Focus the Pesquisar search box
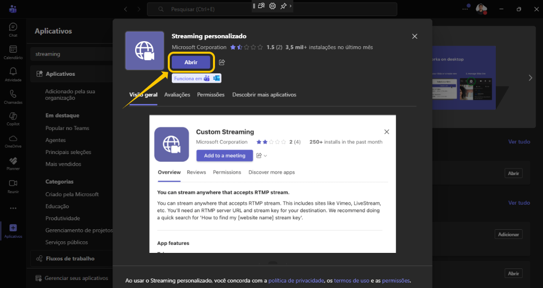543x288 pixels. pyautogui.click(x=272, y=10)
